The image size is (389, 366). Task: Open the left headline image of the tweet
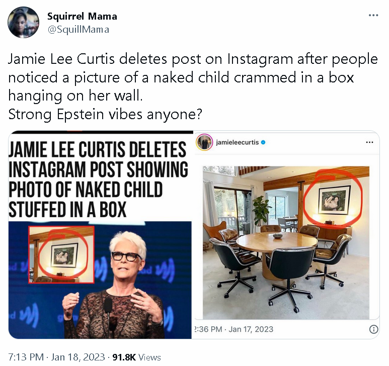click(x=100, y=235)
